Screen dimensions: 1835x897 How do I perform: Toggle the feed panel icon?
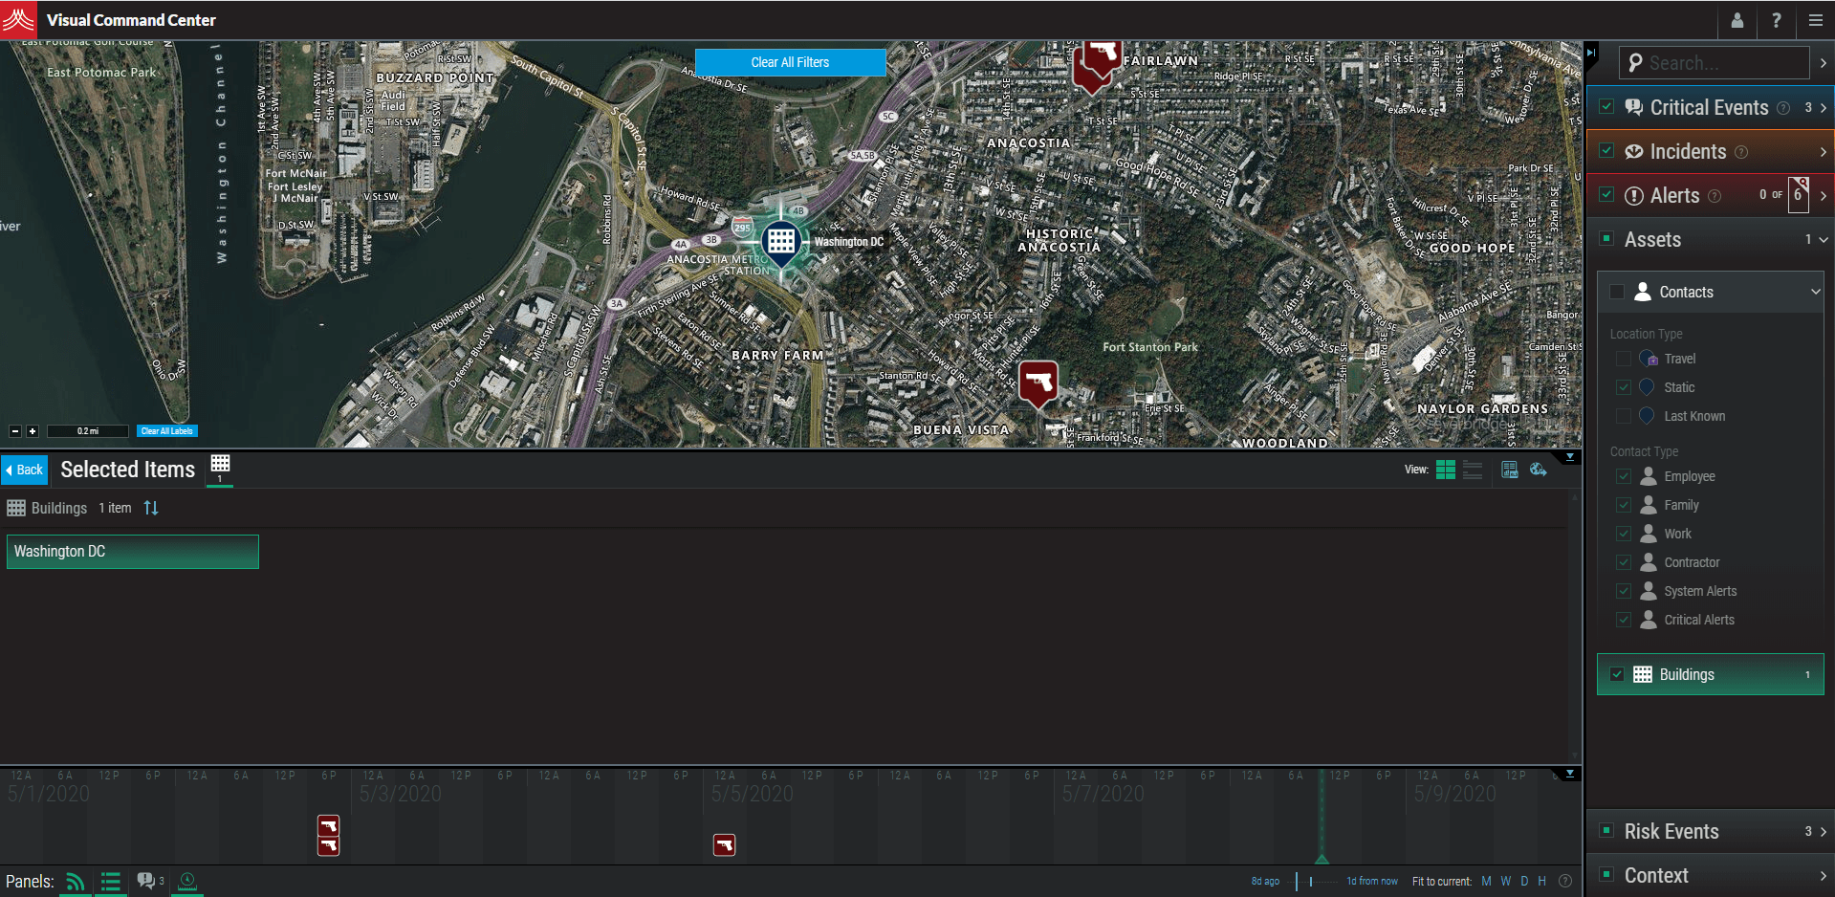(75, 881)
